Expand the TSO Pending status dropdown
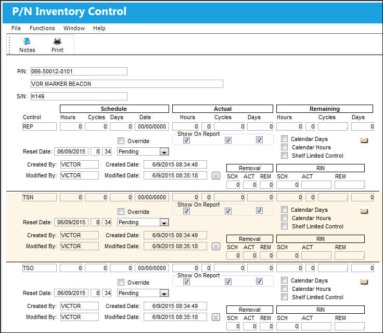This screenshot has height=333, width=383. [164, 293]
